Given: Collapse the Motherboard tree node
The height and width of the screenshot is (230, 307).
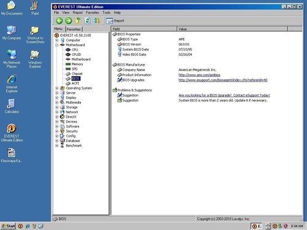Looking at the screenshot, I should 57,45.
